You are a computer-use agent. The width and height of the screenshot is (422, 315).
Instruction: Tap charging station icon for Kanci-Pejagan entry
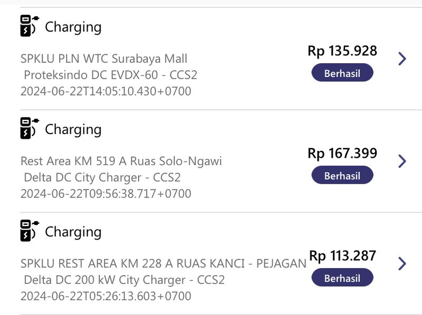(x=30, y=231)
